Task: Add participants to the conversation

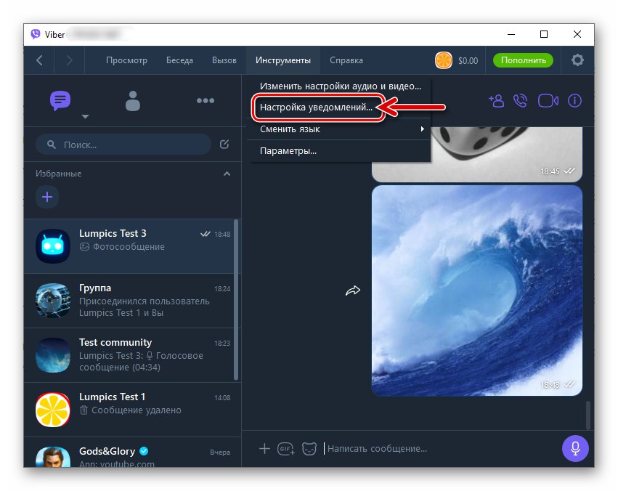Action: point(496,101)
